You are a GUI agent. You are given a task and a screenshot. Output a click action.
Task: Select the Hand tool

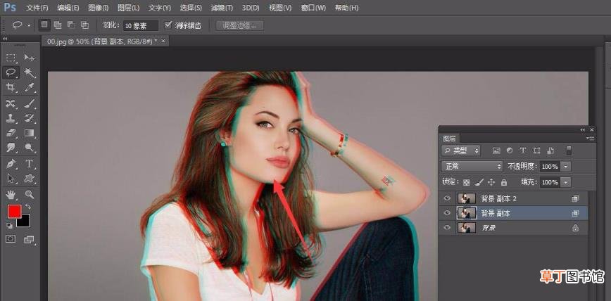tap(11, 194)
